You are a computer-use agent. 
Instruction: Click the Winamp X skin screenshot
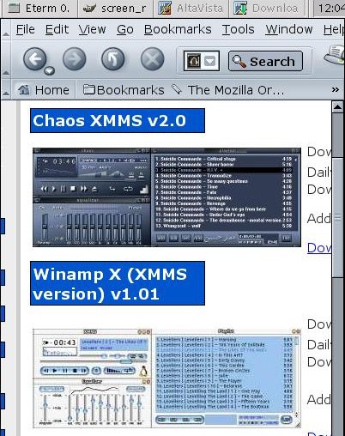(166, 378)
